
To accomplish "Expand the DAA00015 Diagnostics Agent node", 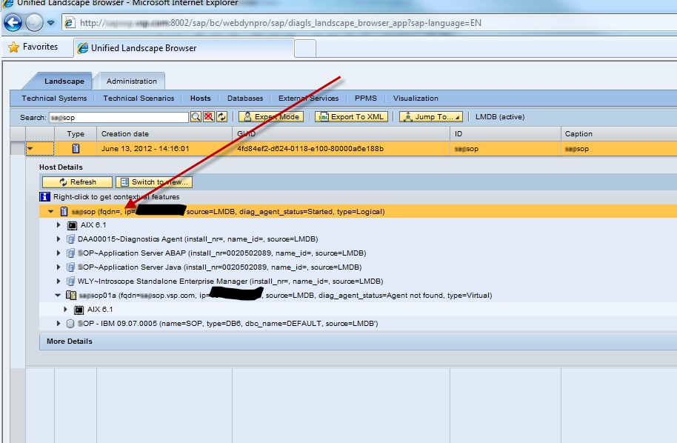I will coord(59,239).
